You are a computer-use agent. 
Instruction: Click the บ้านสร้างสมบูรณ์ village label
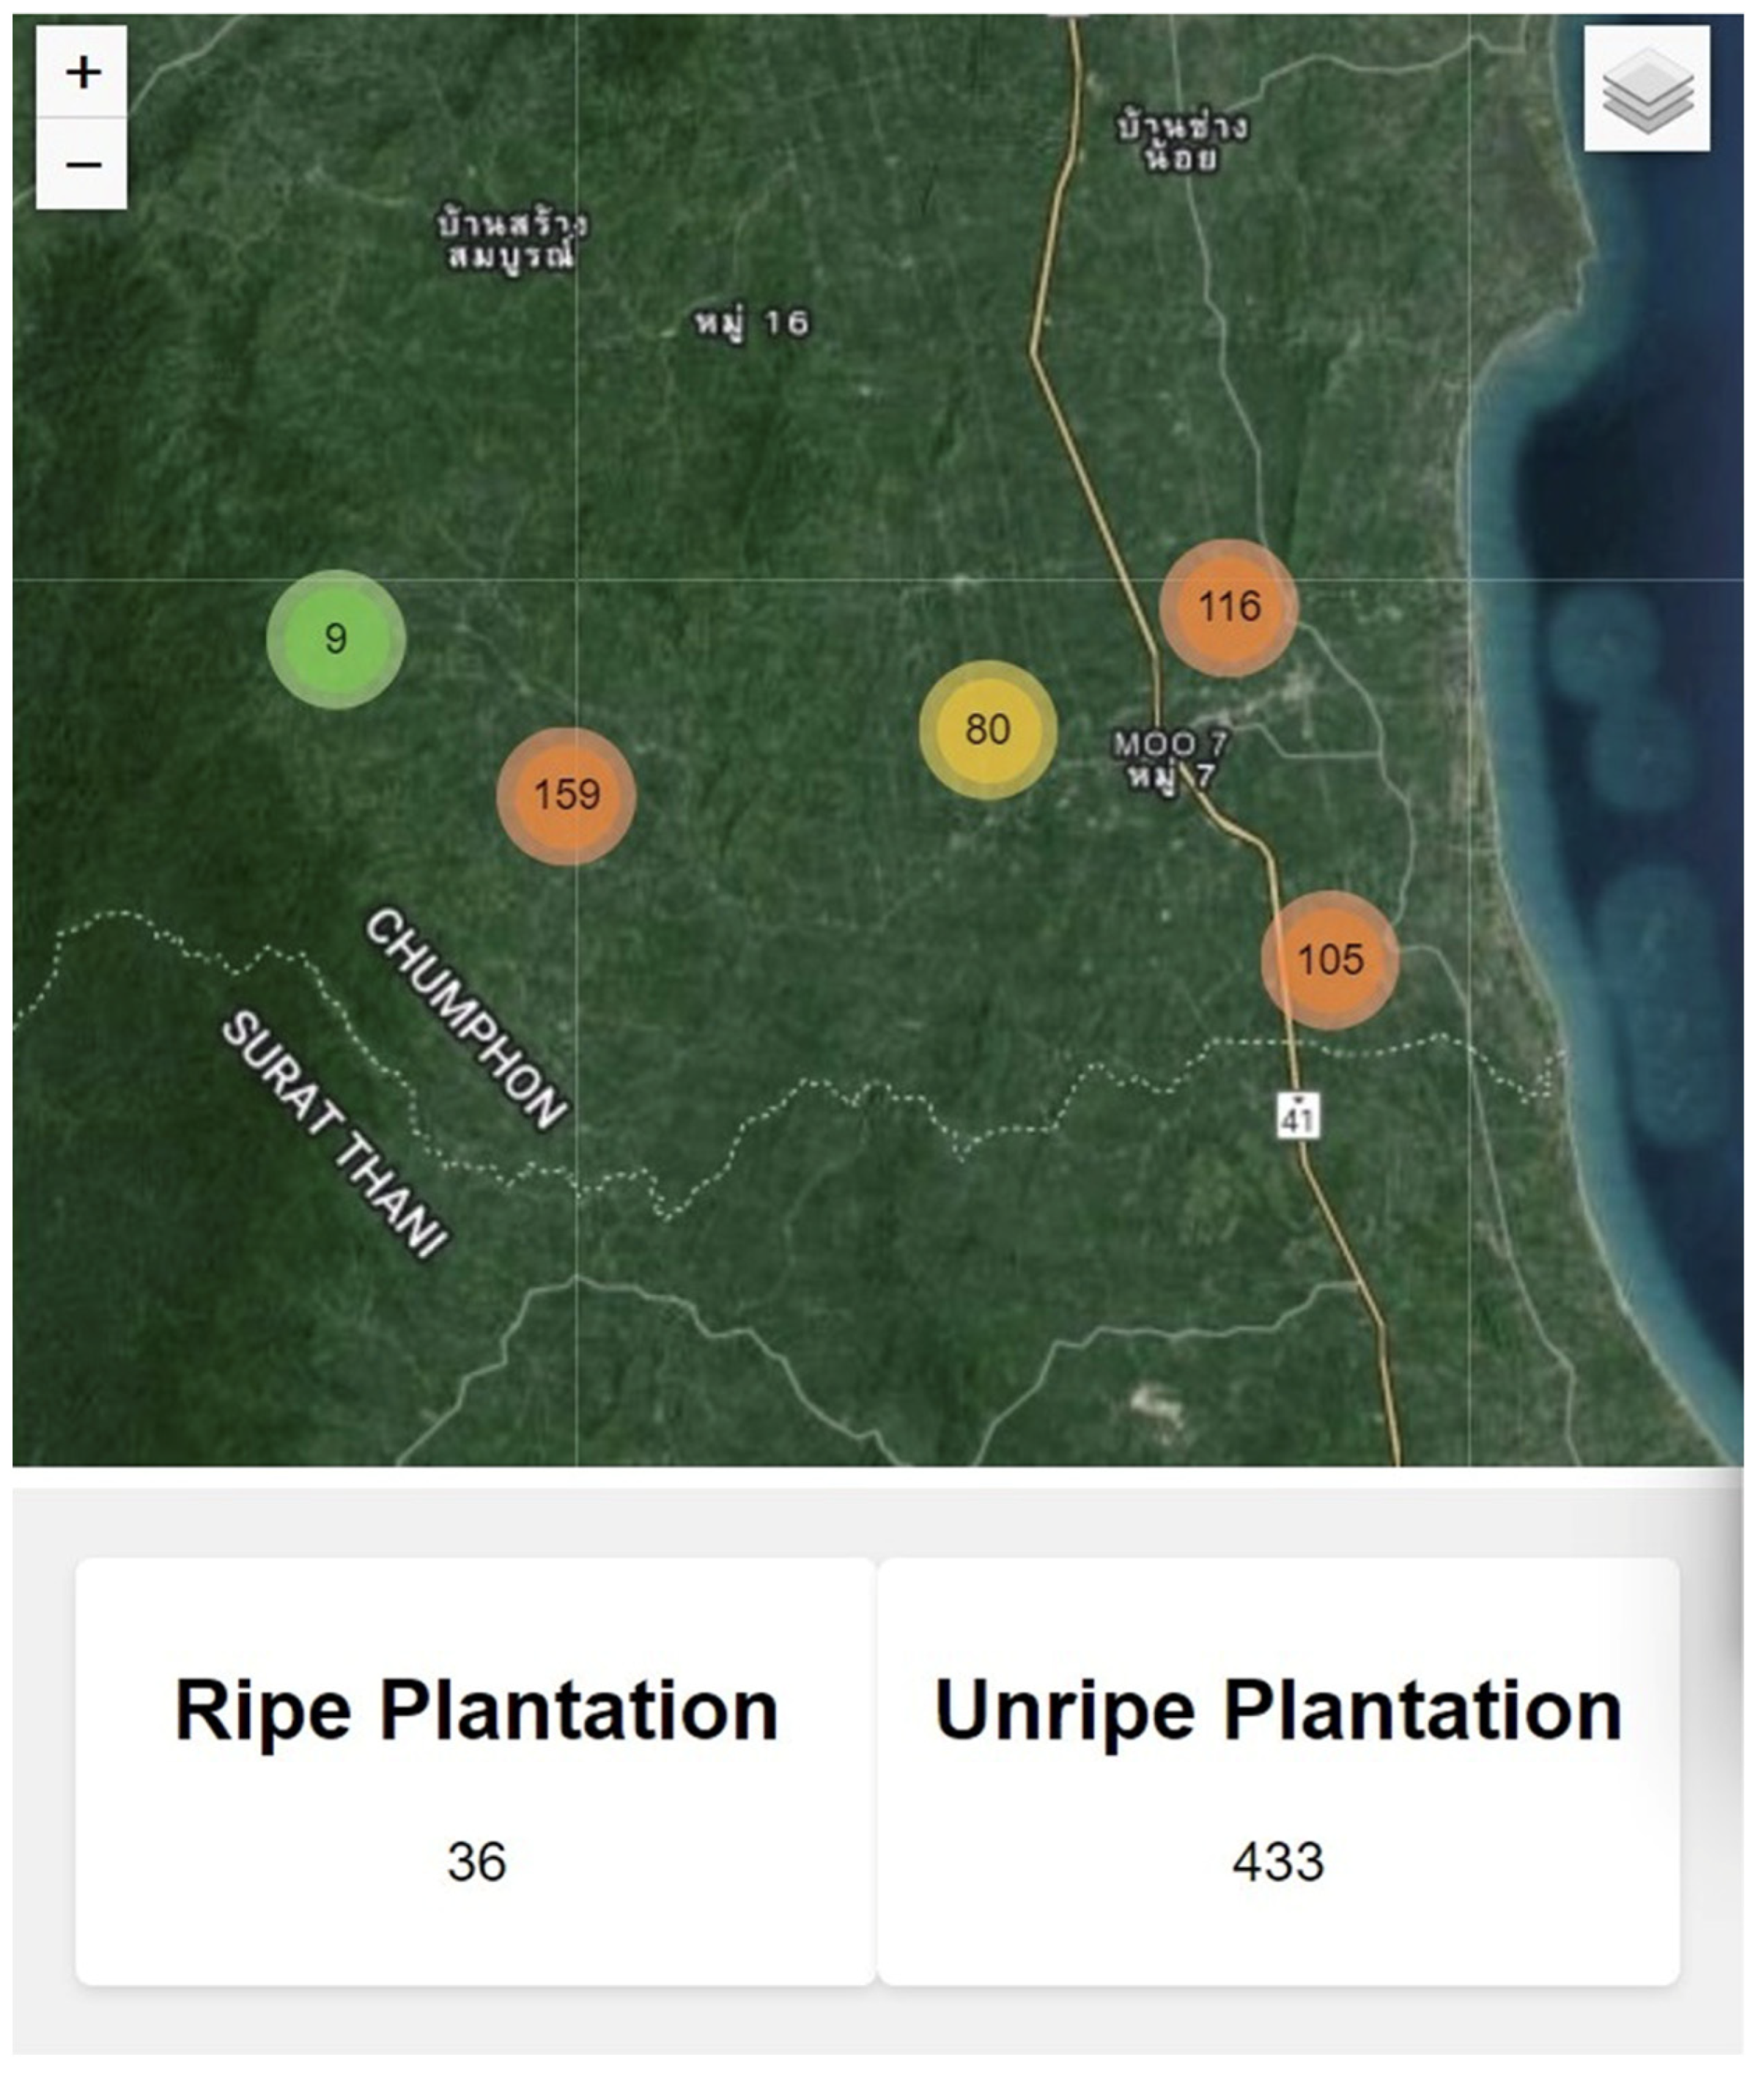[513, 240]
